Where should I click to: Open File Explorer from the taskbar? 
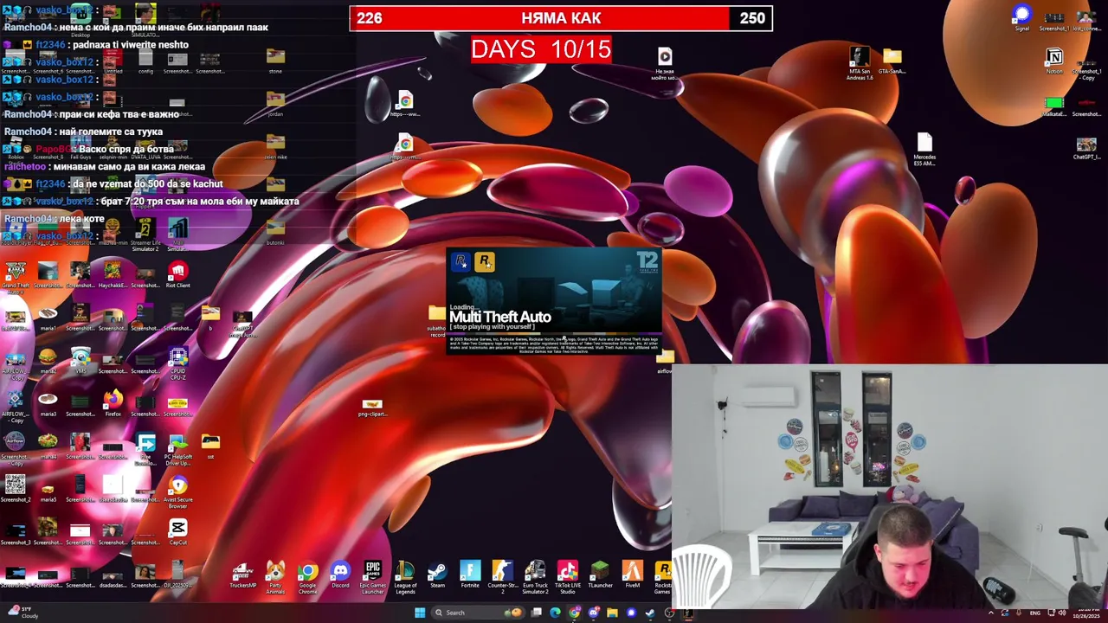click(612, 613)
